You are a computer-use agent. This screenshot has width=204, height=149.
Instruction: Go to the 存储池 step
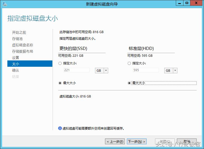(17, 39)
